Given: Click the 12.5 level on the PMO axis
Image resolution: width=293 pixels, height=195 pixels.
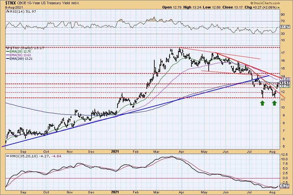Looking at the screenshot, I should (x=284, y=155).
